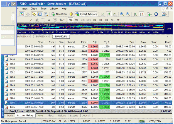The height and width of the screenshot is (124, 174).
Task: Open the Charts menu
Action: (x=34, y=9)
